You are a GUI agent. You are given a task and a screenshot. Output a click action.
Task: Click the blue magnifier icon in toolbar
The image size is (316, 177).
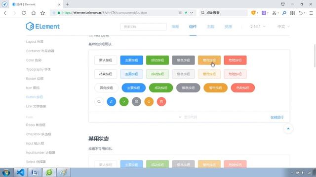pos(284,13)
